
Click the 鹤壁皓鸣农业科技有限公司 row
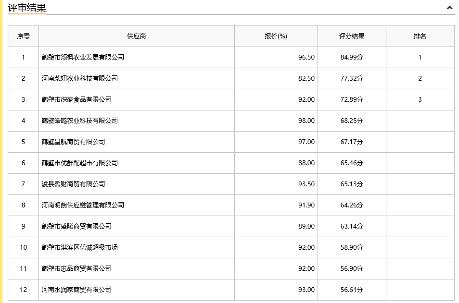point(79,121)
